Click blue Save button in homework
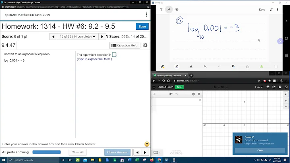 (142, 27)
